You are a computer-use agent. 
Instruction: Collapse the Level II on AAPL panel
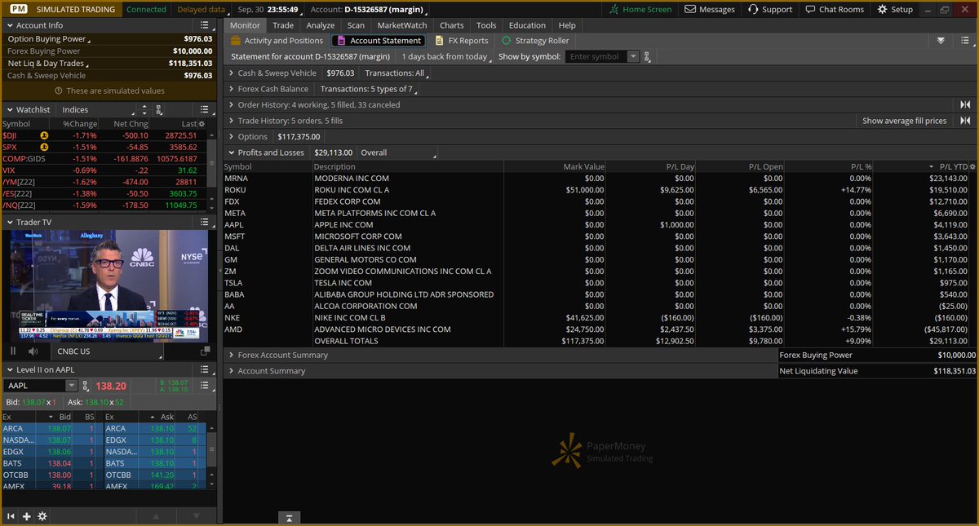[8, 370]
